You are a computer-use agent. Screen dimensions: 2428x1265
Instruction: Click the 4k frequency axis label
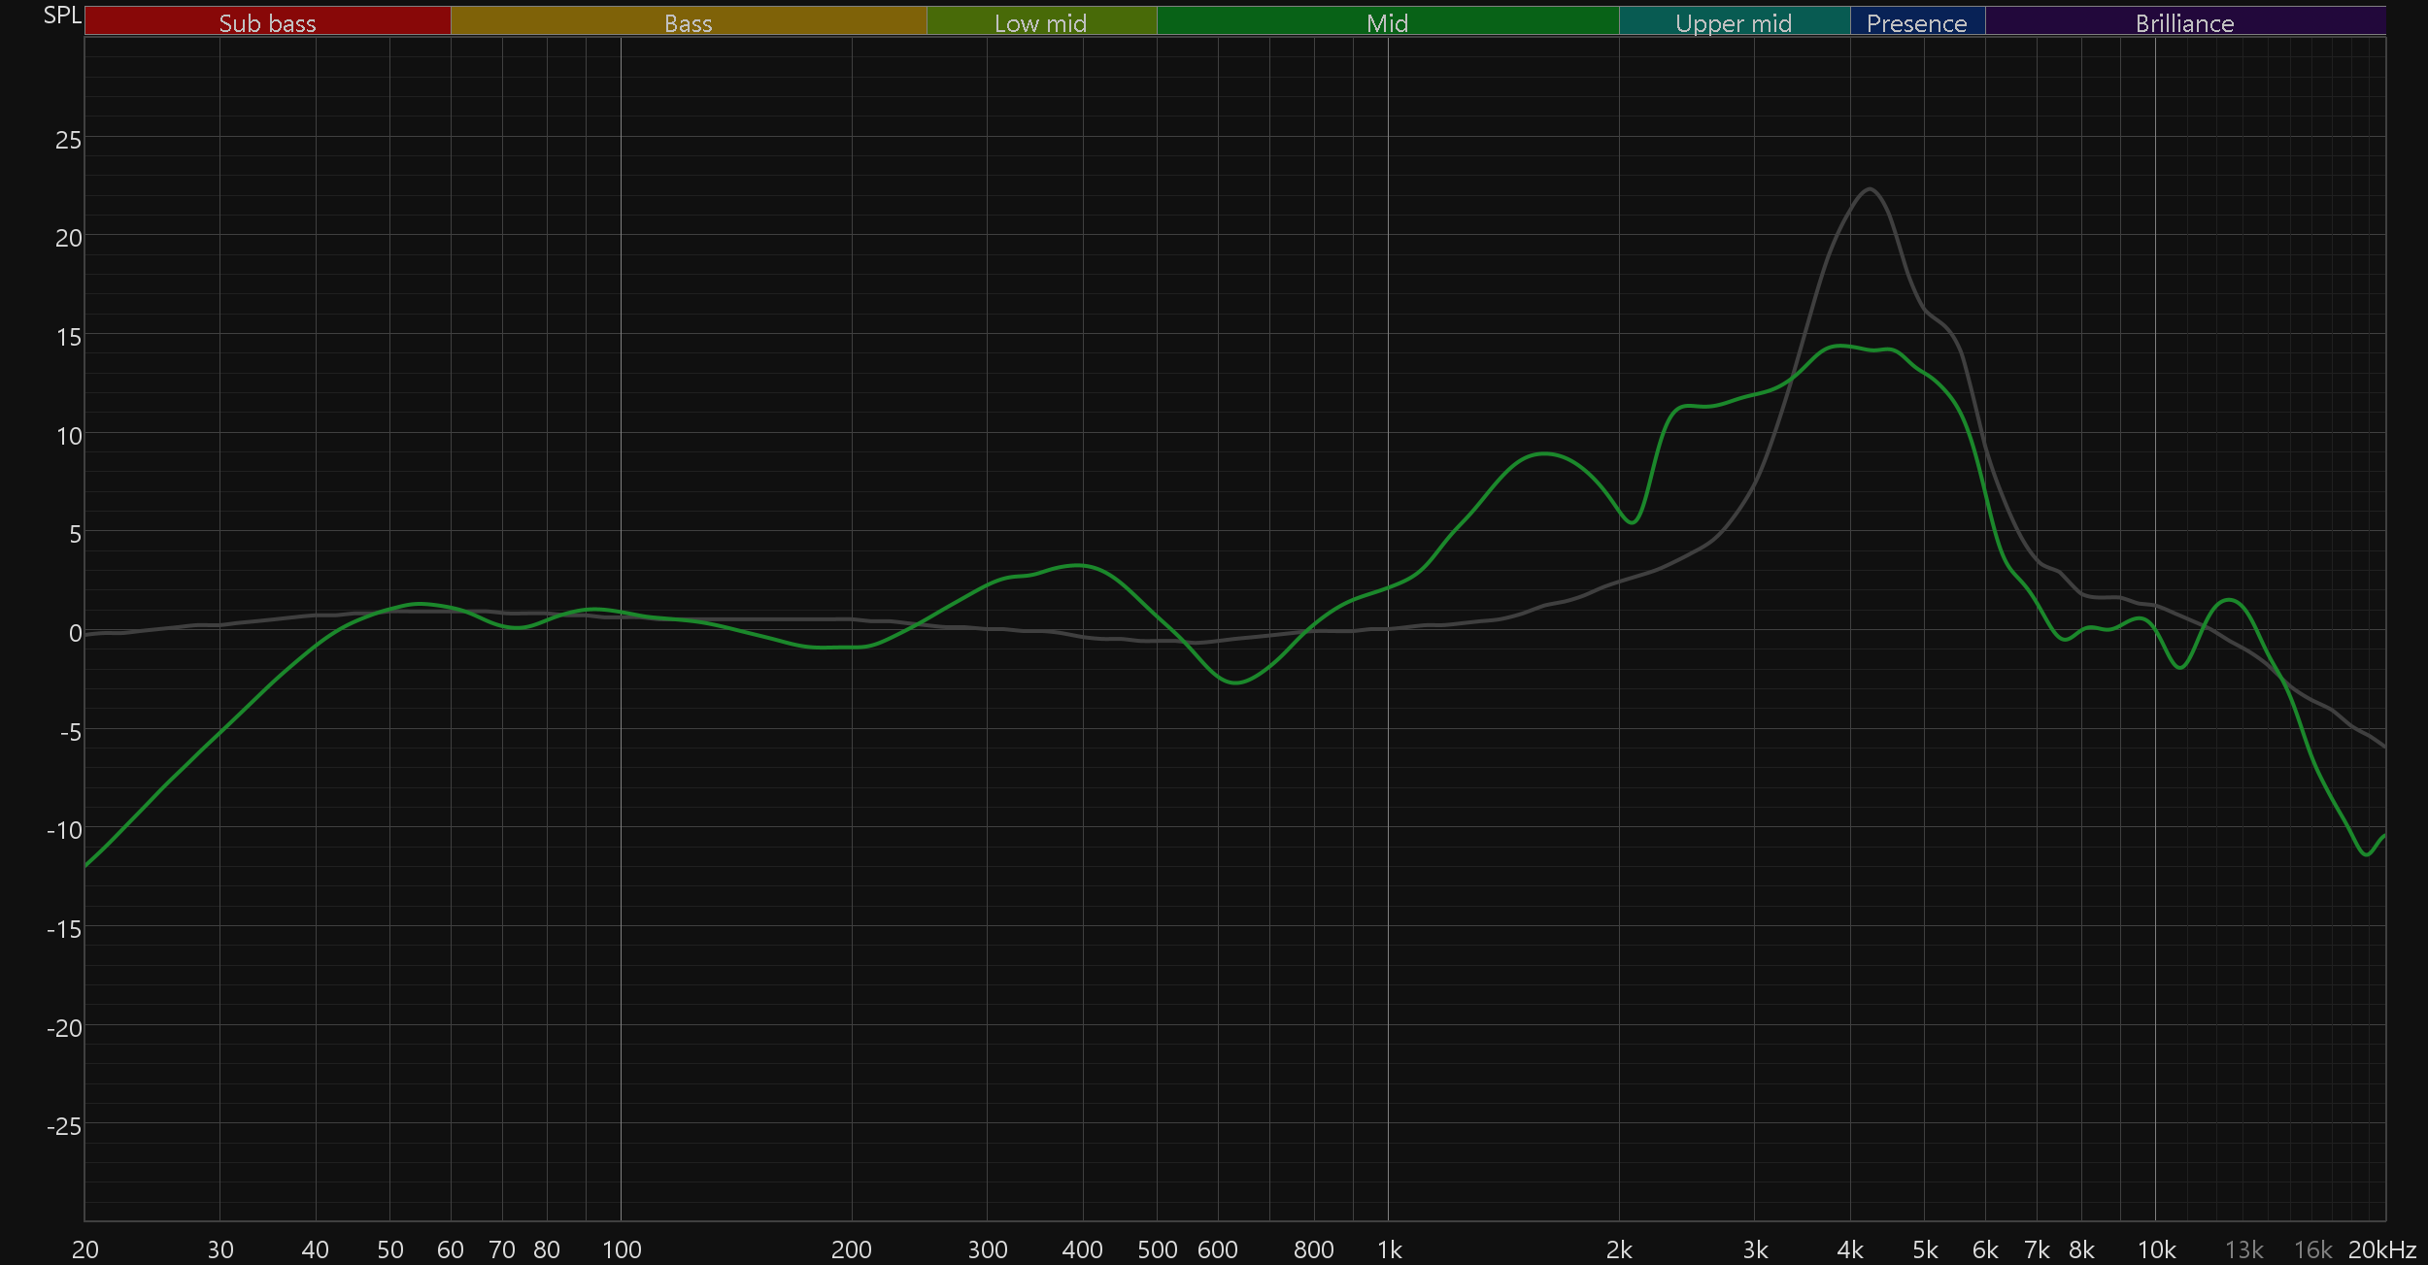coord(1849,1249)
